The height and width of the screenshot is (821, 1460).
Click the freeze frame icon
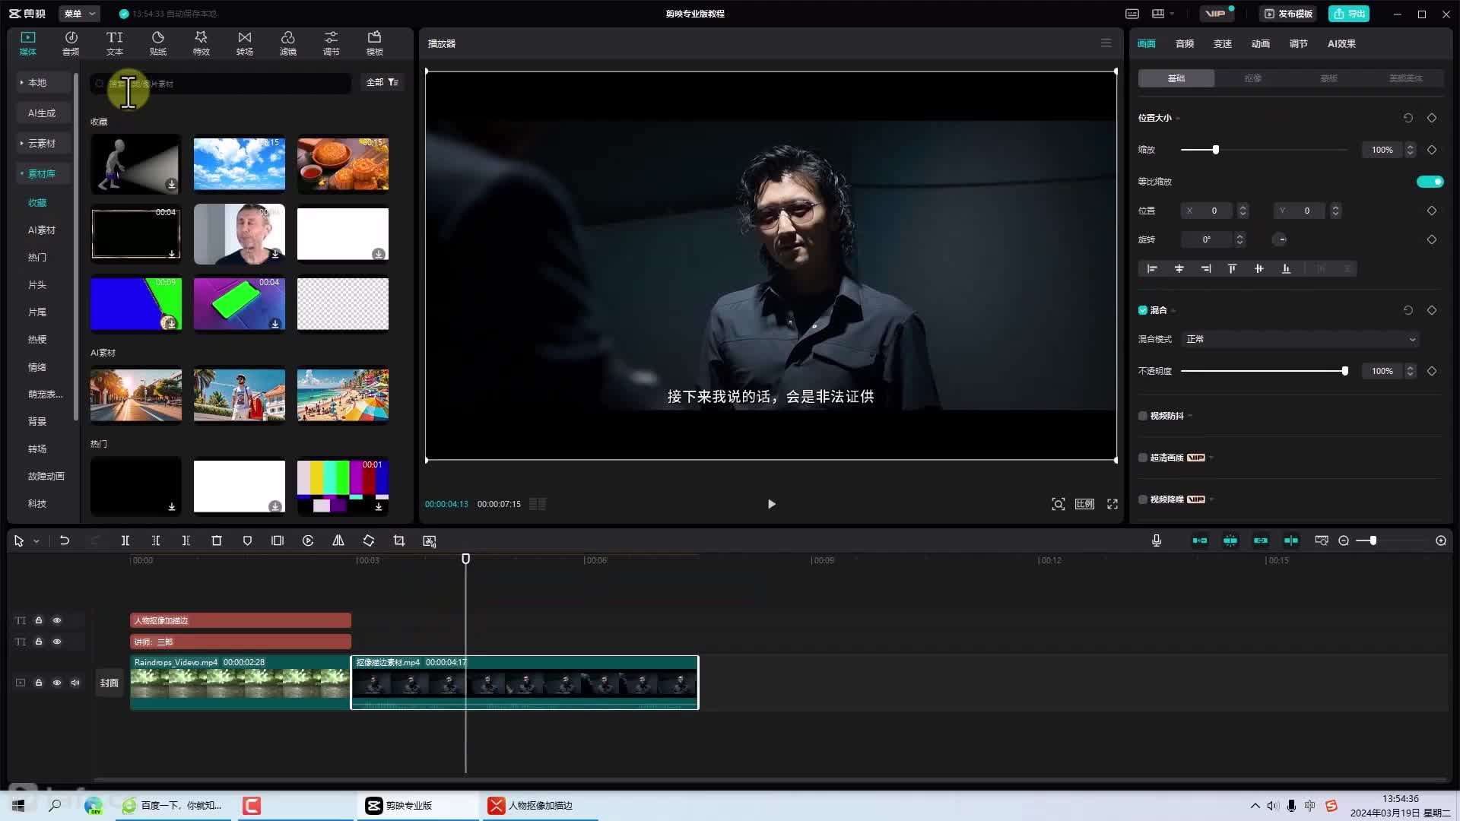(278, 540)
